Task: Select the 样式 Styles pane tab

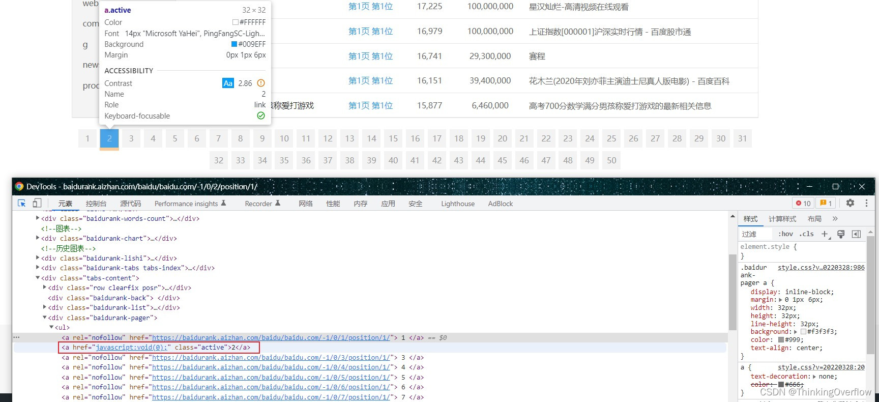Action: tap(750, 219)
